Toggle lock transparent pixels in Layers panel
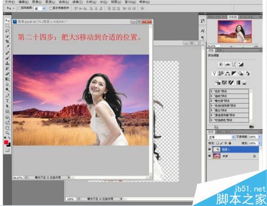Image resolution: width=267 pixels, height=206 pixels. click(218, 143)
